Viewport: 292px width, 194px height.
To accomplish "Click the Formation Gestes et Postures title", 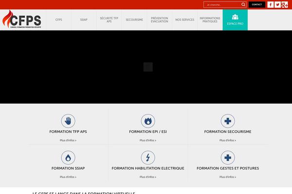I will click(228, 168).
